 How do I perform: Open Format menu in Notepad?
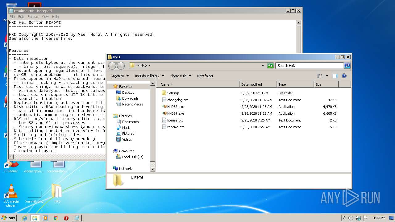click(x=33, y=17)
